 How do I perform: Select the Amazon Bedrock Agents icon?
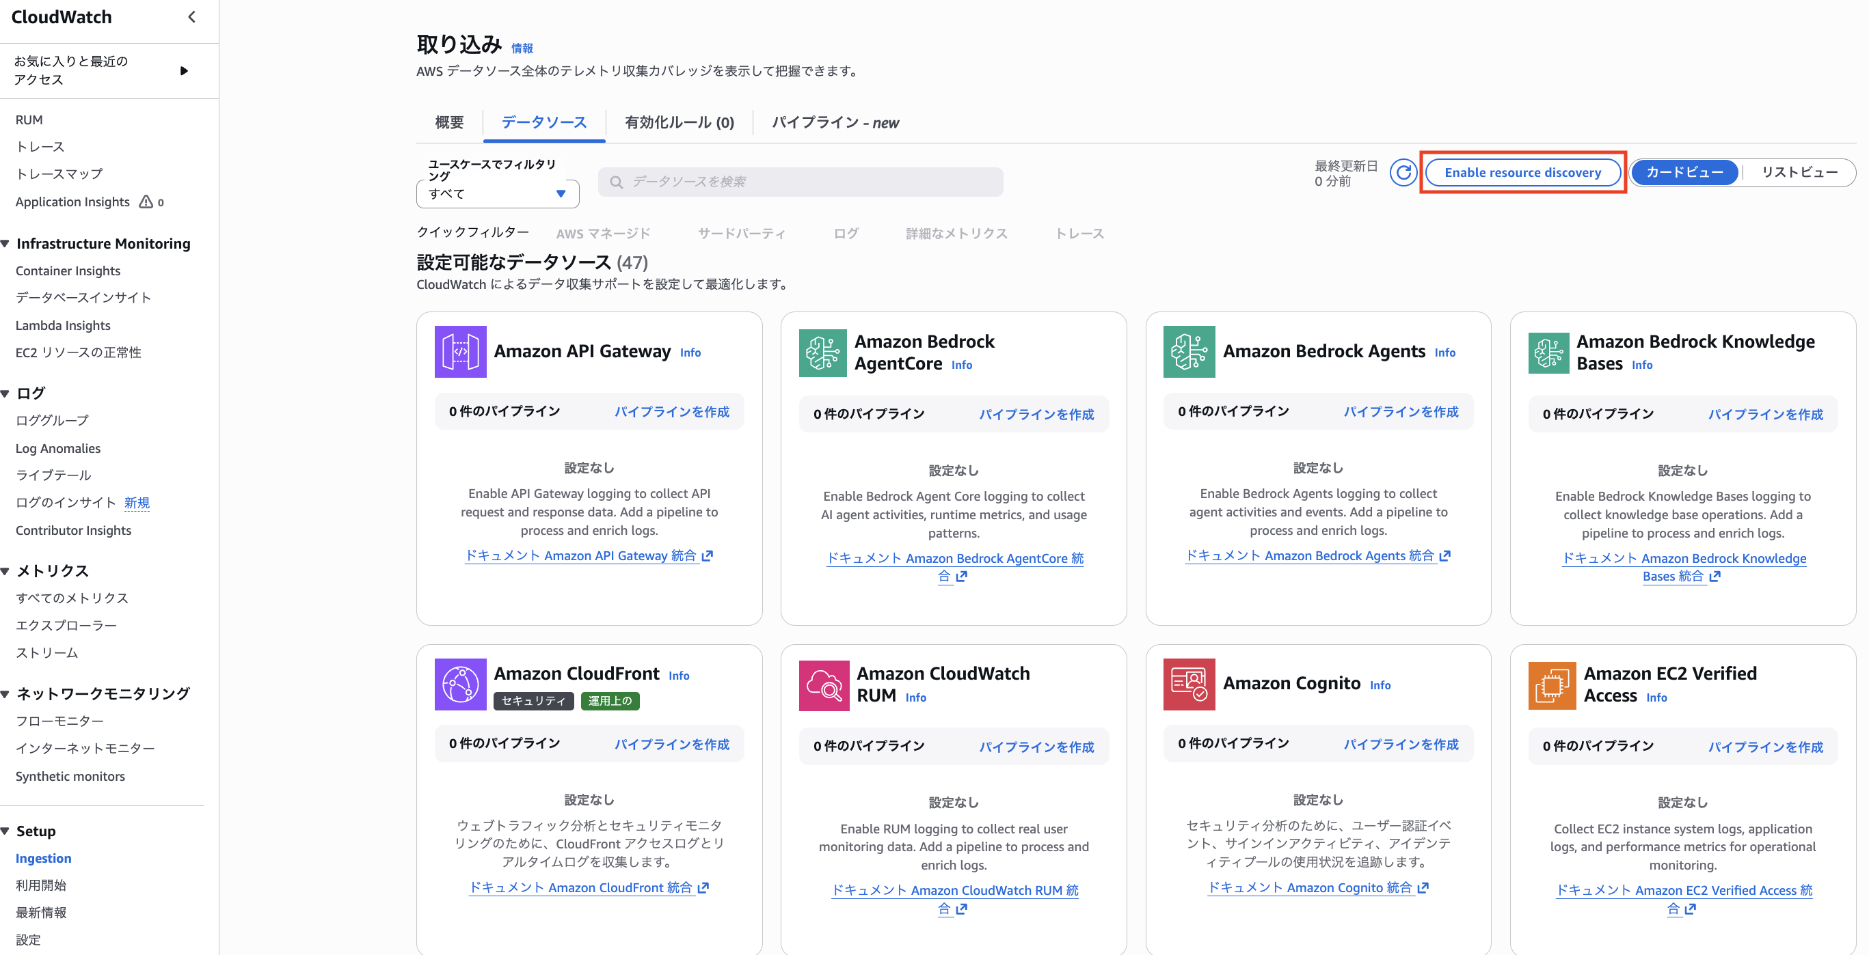(1189, 352)
